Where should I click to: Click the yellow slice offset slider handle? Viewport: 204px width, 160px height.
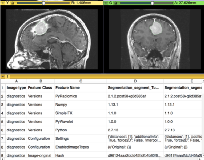tap(43, 3)
